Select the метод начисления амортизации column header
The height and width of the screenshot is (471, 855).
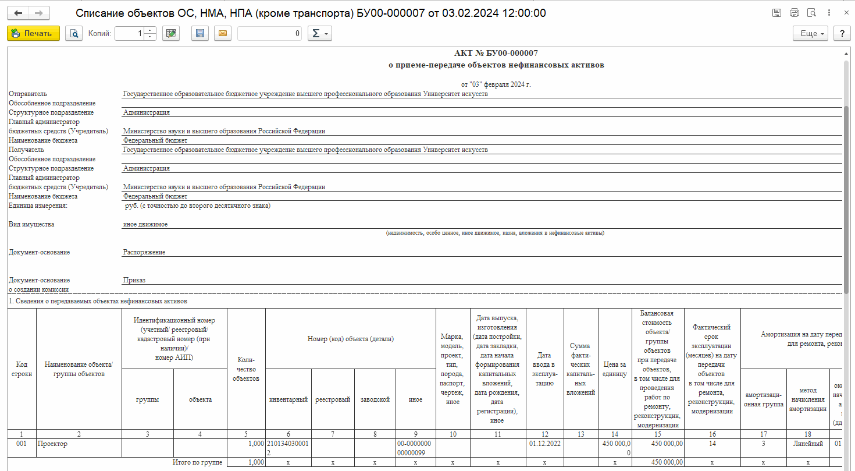(x=808, y=399)
